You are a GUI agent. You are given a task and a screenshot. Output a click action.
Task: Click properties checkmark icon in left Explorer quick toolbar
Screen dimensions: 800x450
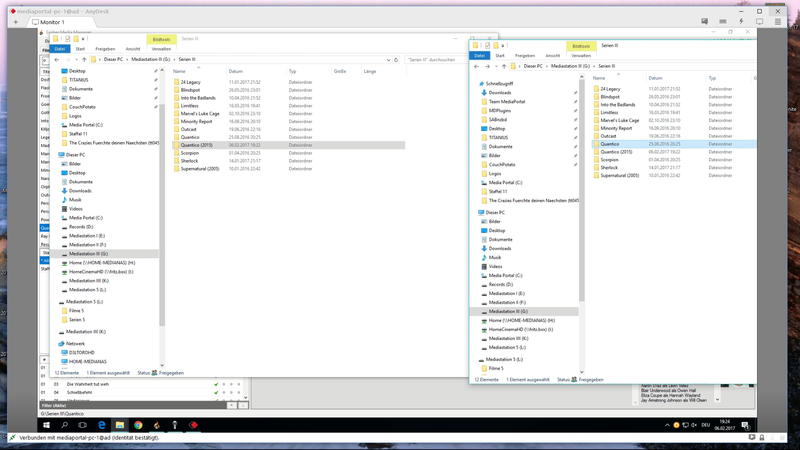[67, 39]
